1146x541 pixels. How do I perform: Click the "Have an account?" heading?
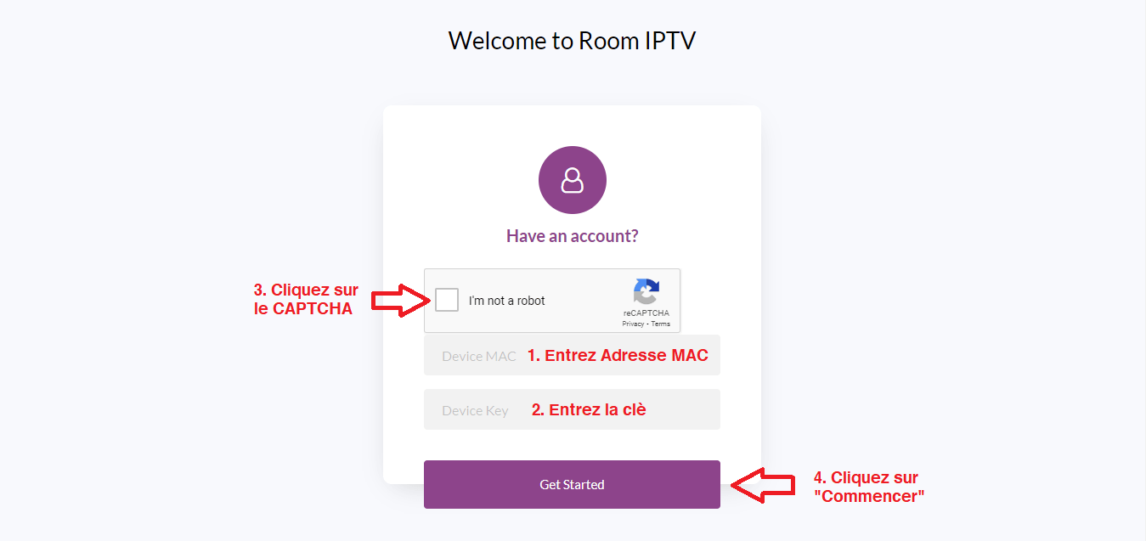[572, 235]
